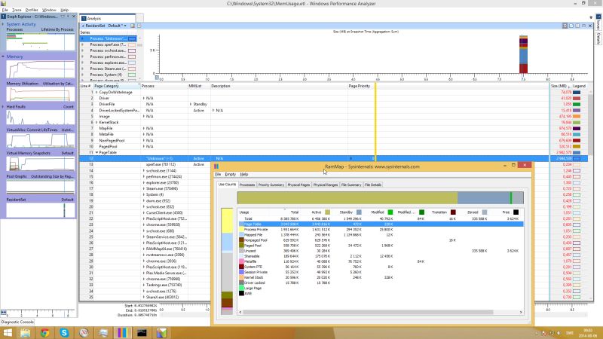Switch to Physical Ranges tab
The width and height of the screenshot is (603, 339).
click(x=326, y=185)
